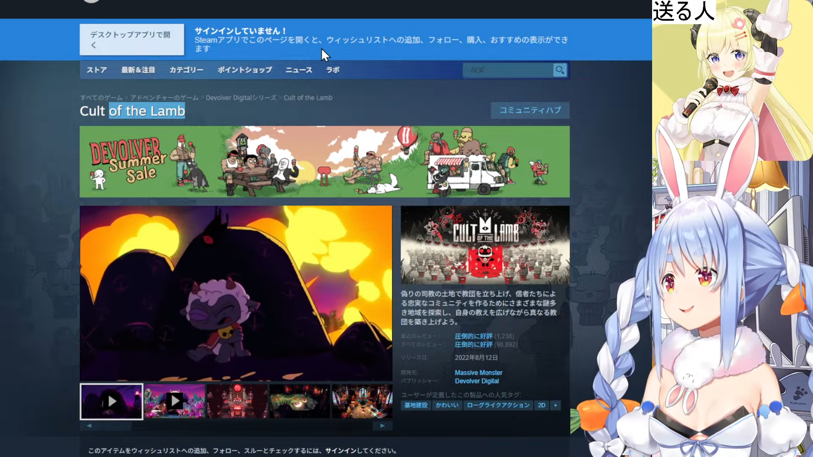Play the second trailer thumbnail

pos(174,401)
